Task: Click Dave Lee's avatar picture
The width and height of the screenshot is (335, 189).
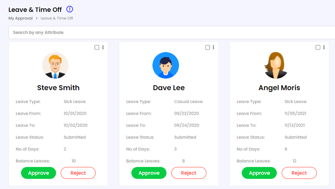Action: [165, 65]
